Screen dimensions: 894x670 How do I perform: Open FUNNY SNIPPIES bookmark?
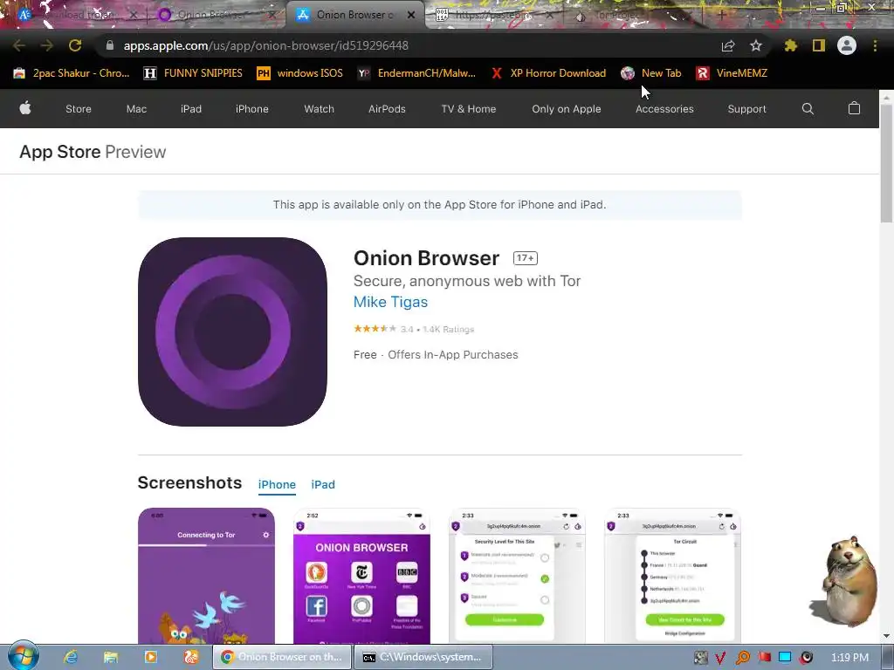193,73
